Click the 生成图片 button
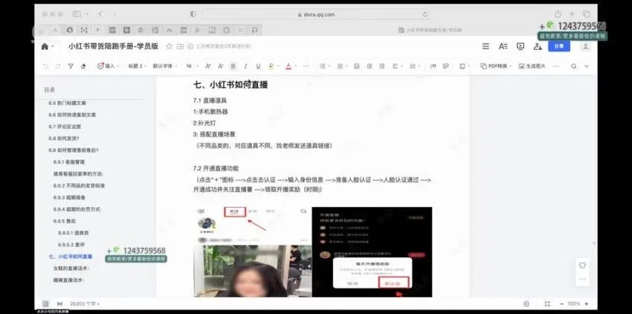 (x=532, y=66)
